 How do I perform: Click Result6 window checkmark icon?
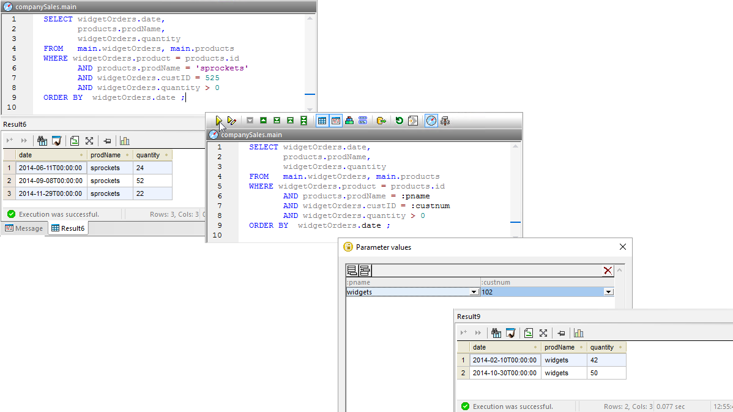point(56,141)
